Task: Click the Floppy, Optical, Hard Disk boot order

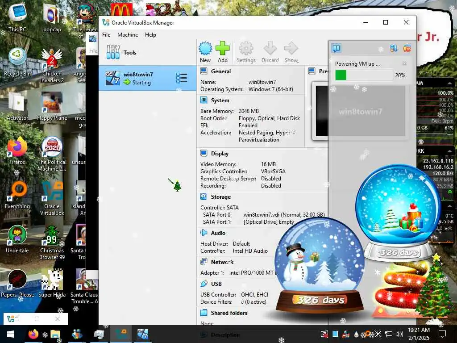Action: tap(269, 118)
